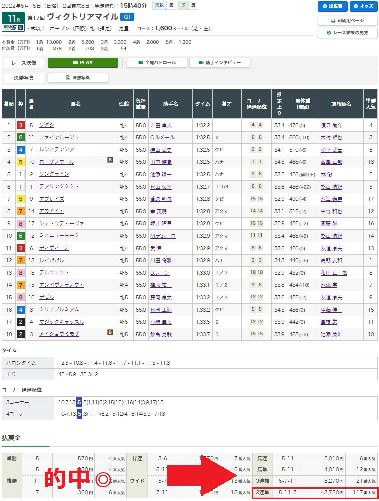
Task: Open jockey C.ルメール's profile link
Action: 161,137
